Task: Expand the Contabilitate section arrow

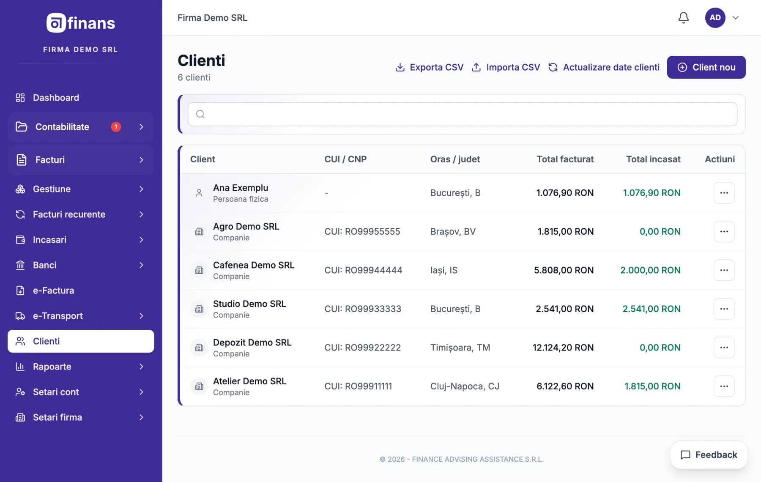Action: (x=141, y=127)
